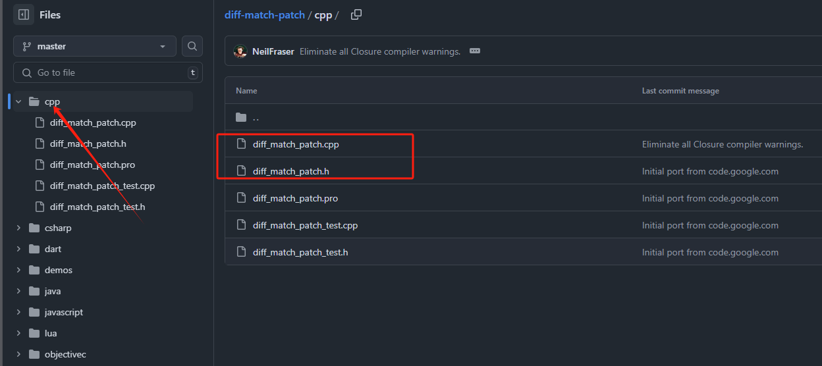Screen dimensions: 822x366
Task: Open the Eliminate all Closure compiler warnings commit
Action: click(x=380, y=51)
